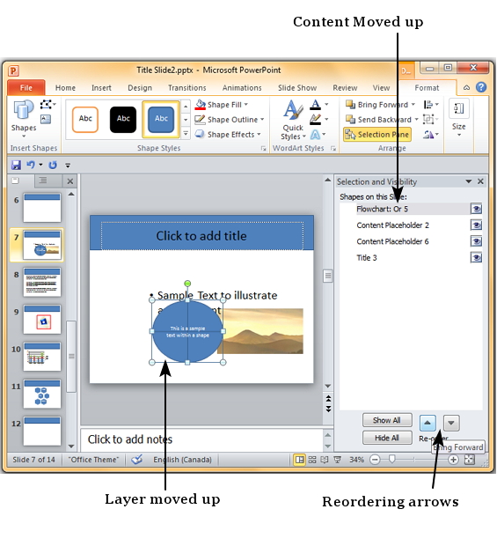Open the Animations tab
Screen dimensions: 497x546
(x=242, y=88)
